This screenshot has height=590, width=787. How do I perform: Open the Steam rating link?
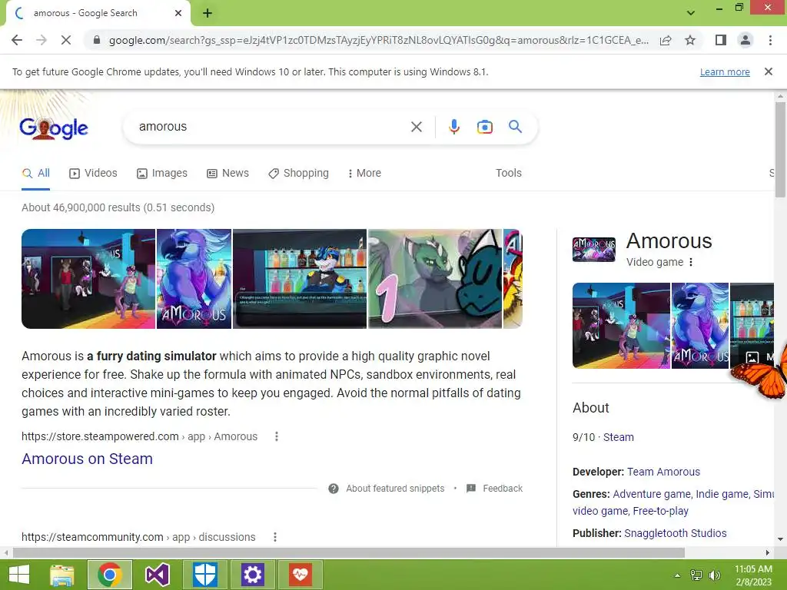tap(619, 437)
